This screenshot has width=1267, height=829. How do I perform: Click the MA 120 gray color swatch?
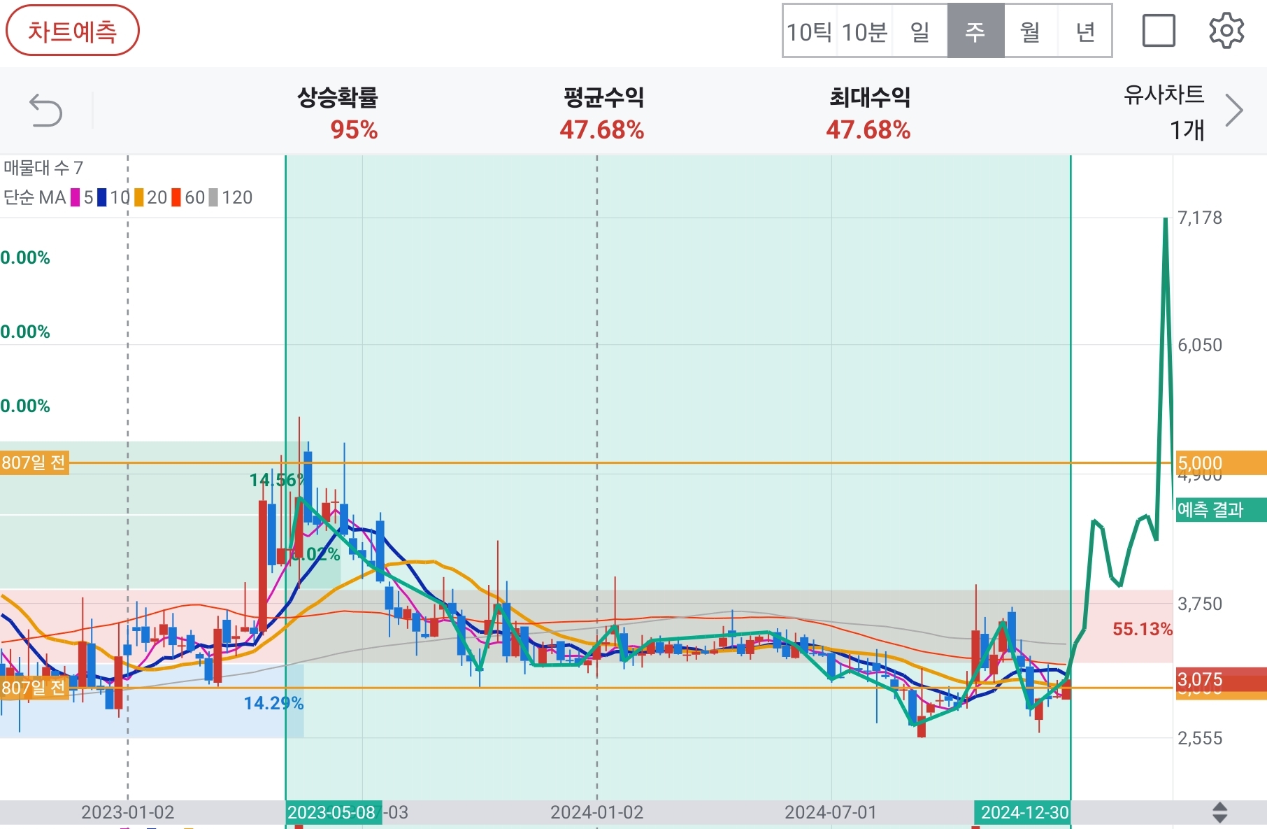coord(213,198)
